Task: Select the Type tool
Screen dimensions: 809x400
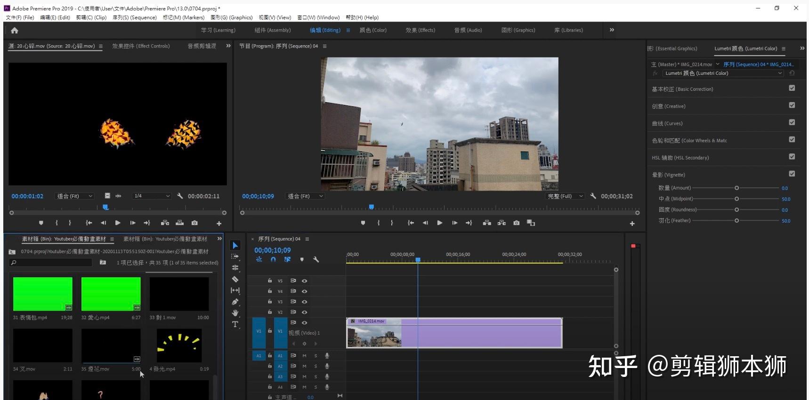Action: coord(235,324)
